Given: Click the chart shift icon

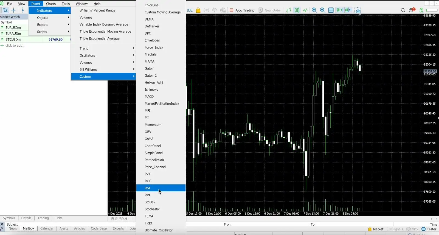Looking at the screenshot, I should pos(348,10).
